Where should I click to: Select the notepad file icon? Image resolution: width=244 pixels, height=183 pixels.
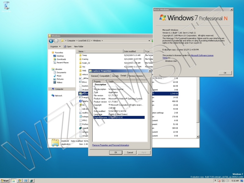tap(81, 117)
